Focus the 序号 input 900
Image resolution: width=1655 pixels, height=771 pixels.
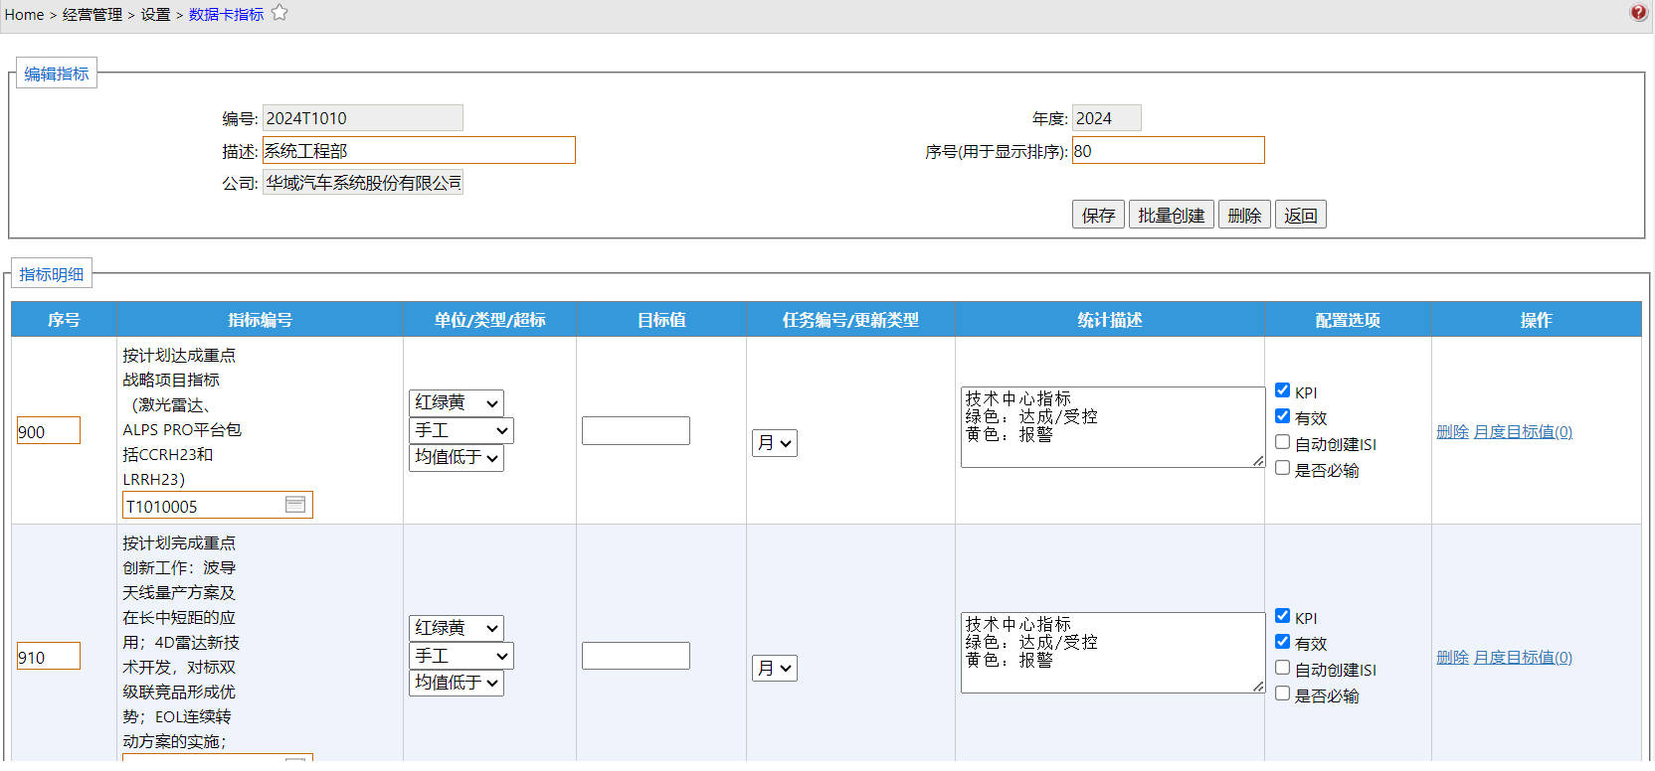pos(48,430)
